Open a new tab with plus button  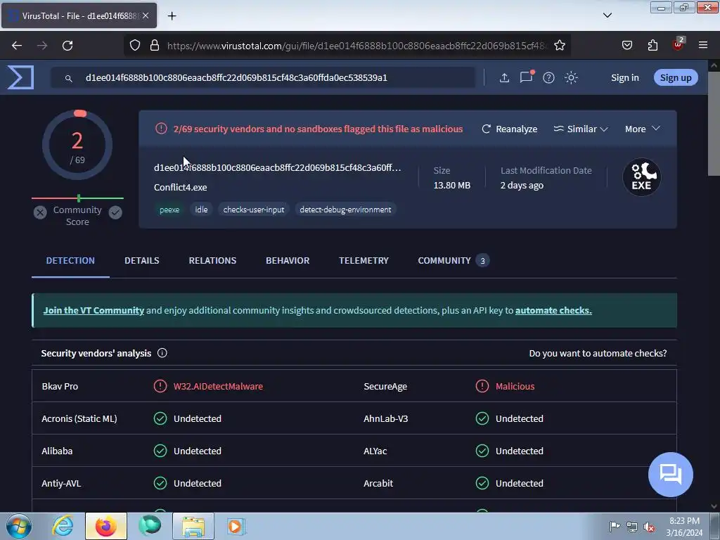click(172, 16)
